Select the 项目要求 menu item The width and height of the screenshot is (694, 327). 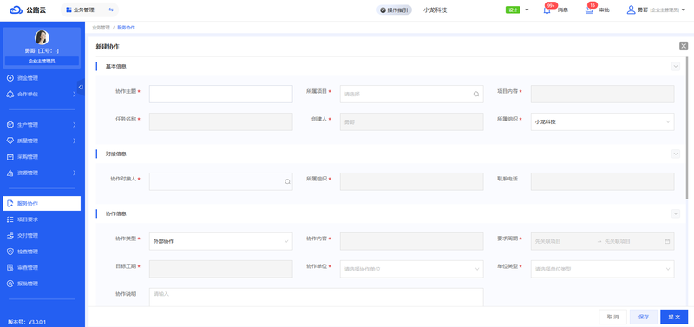coord(42,219)
